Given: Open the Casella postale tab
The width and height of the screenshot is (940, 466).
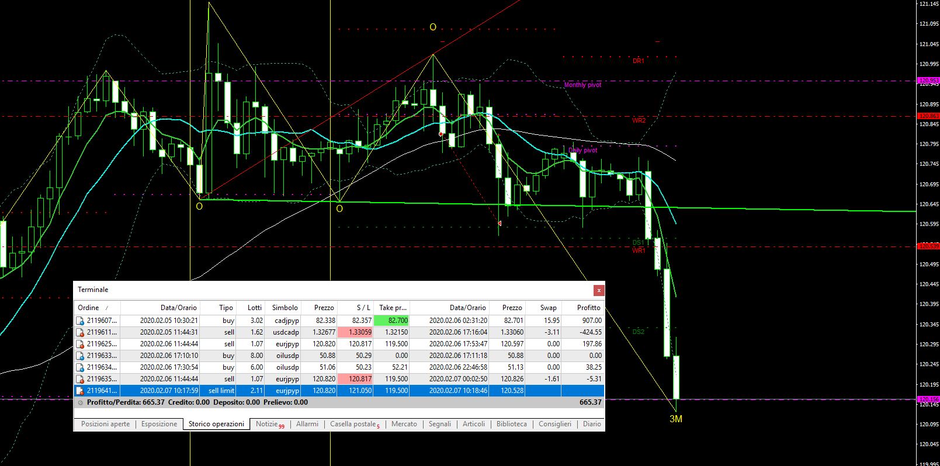Looking at the screenshot, I should (x=355, y=424).
